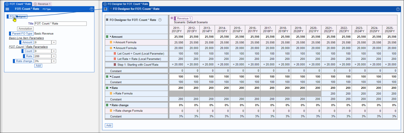Click the Rate change parameter label button
This screenshot has height=133, width=404.
(x=23, y=61)
